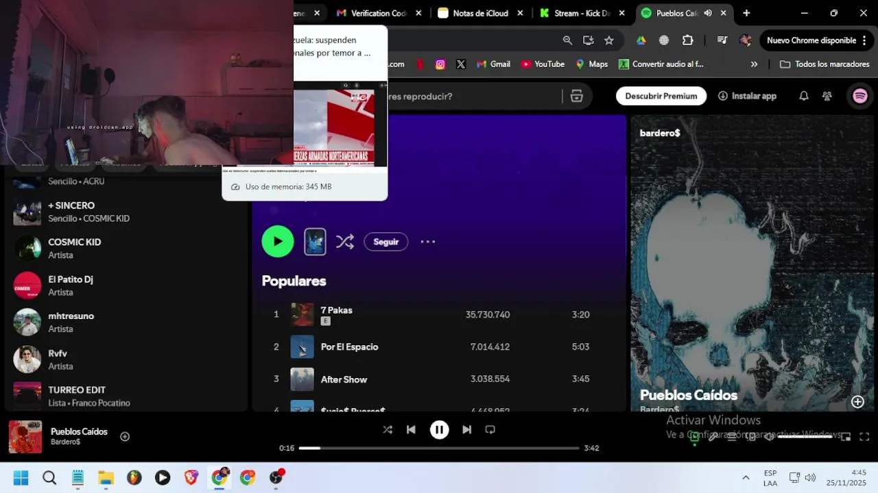This screenshot has width=878, height=493.
Task: Open COSMIC KID artist in the library
Action: click(126, 249)
